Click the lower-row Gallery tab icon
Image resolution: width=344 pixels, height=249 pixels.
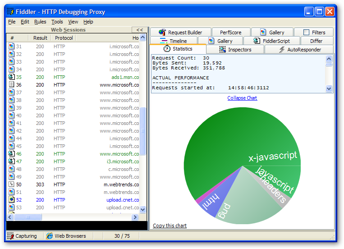[x=211, y=41]
